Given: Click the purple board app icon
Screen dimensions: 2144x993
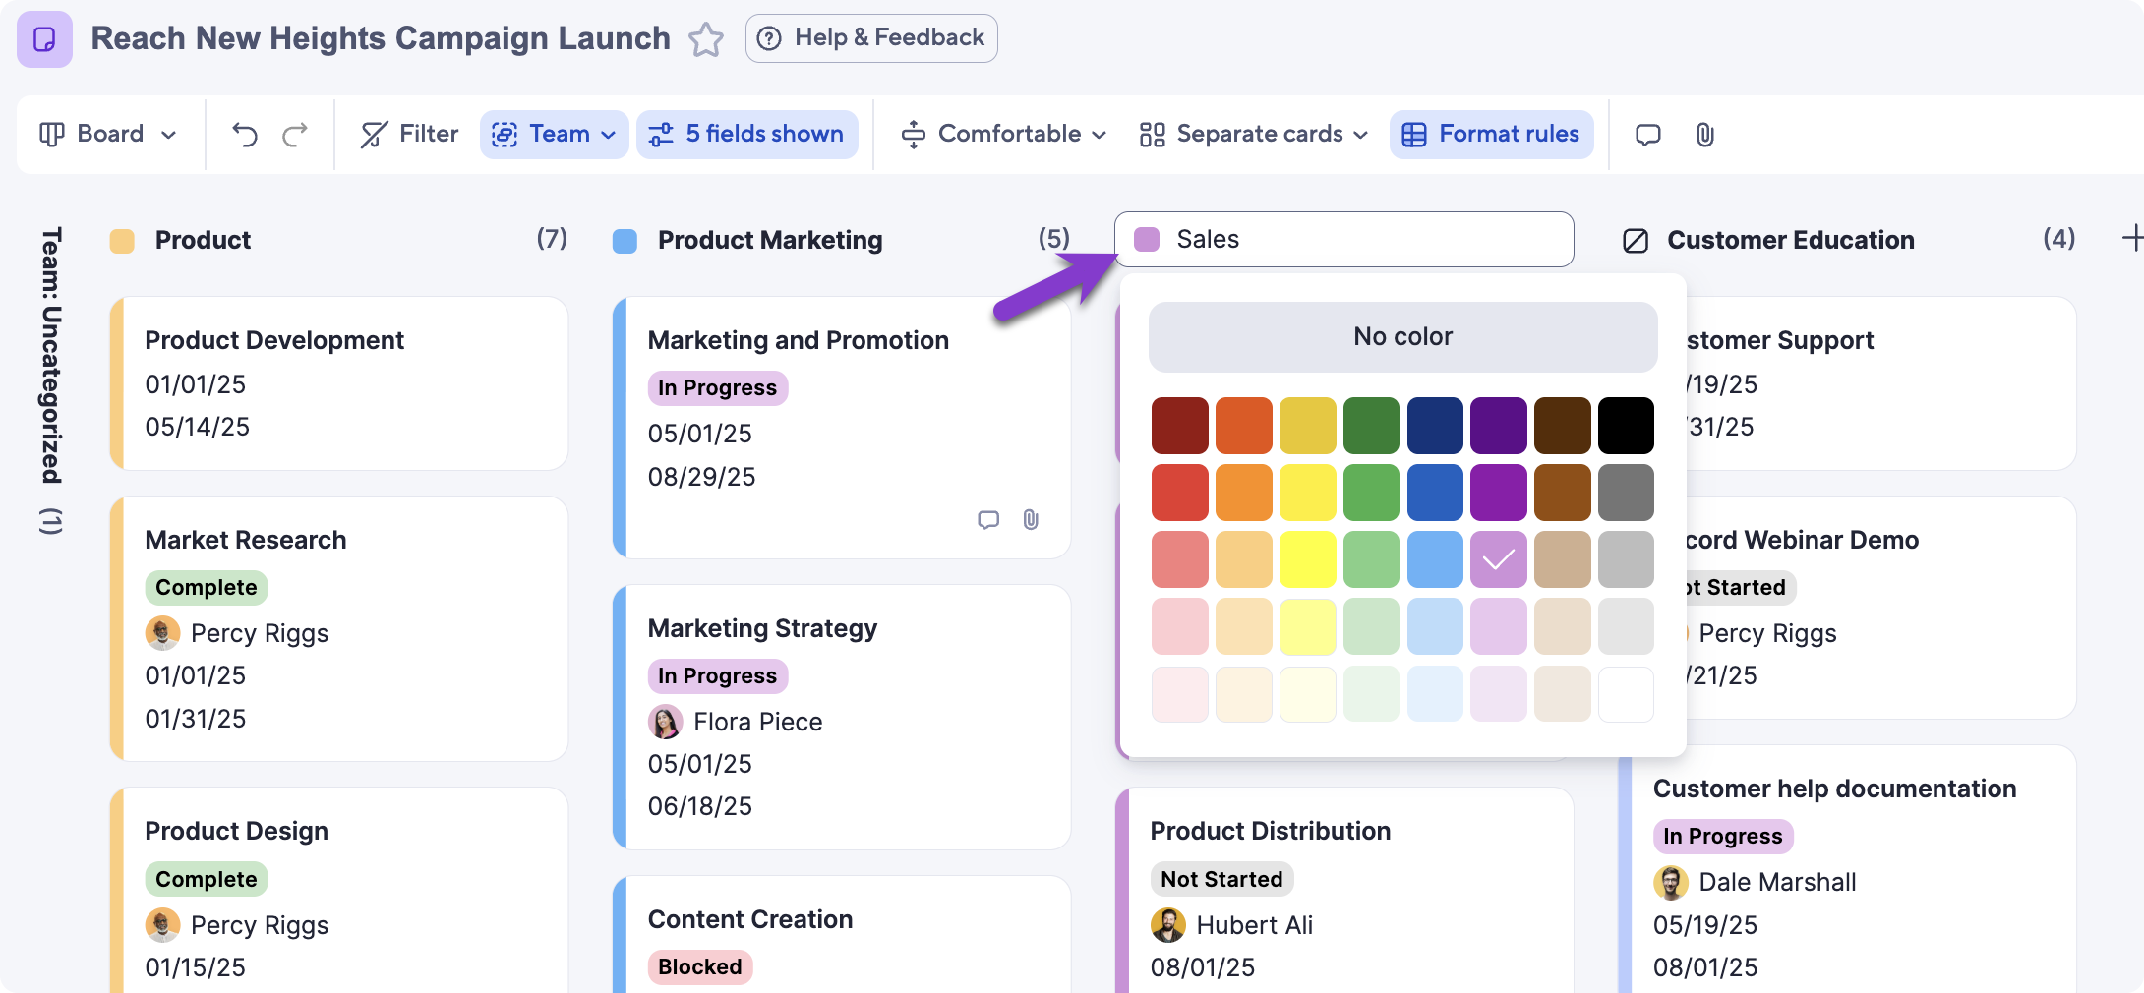Looking at the screenshot, I should [44, 39].
